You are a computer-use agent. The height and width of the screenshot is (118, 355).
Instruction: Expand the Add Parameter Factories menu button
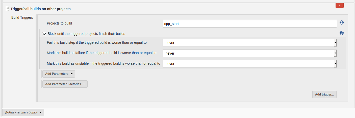[x=65, y=84]
